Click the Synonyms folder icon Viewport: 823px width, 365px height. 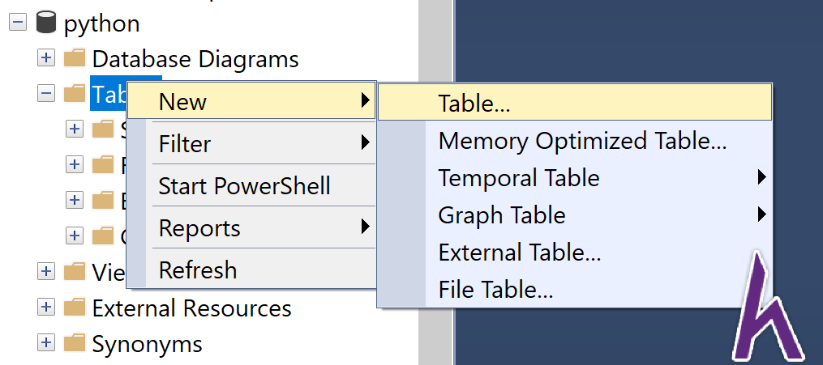pos(75,342)
